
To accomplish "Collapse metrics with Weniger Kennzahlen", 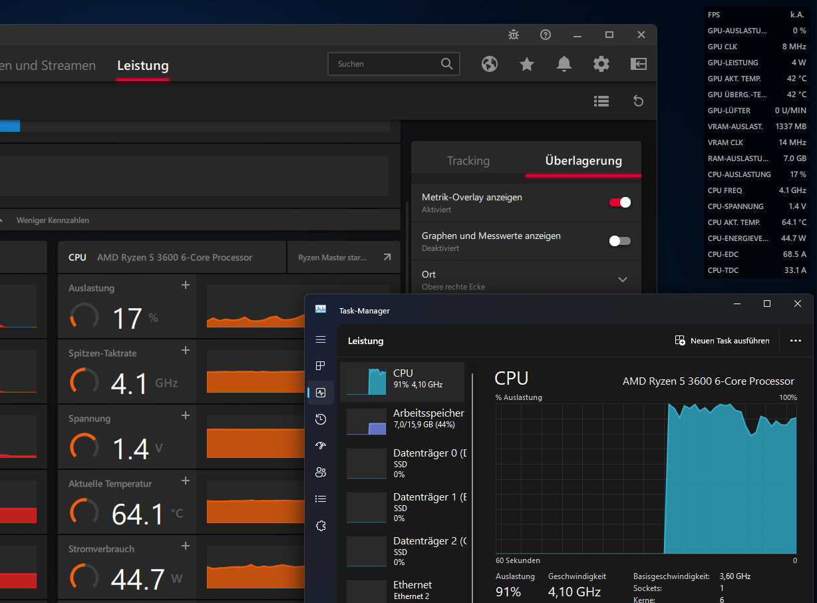I will [x=53, y=220].
